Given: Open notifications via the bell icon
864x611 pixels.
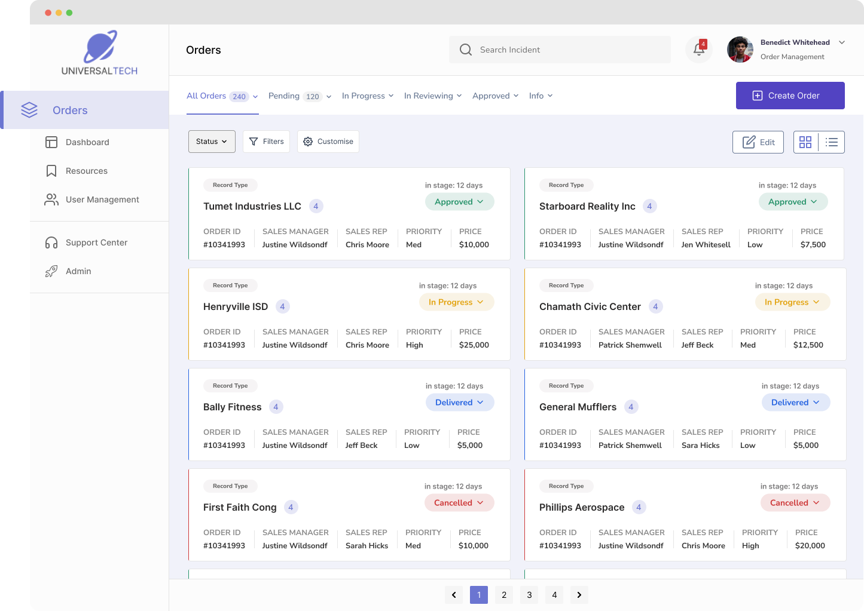Looking at the screenshot, I should pyautogui.click(x=698, y=50).
